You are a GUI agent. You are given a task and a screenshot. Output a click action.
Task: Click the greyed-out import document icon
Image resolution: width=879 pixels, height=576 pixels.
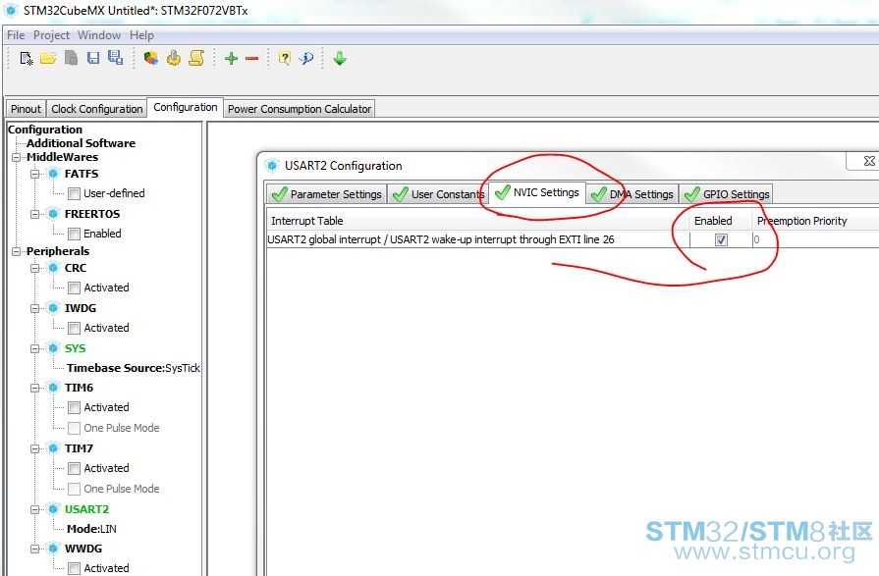tap(71, 58)
